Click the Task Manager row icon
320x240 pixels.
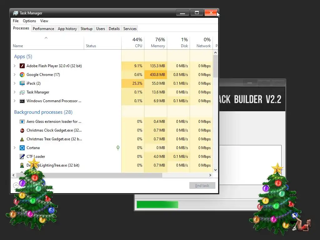(22, 92)
